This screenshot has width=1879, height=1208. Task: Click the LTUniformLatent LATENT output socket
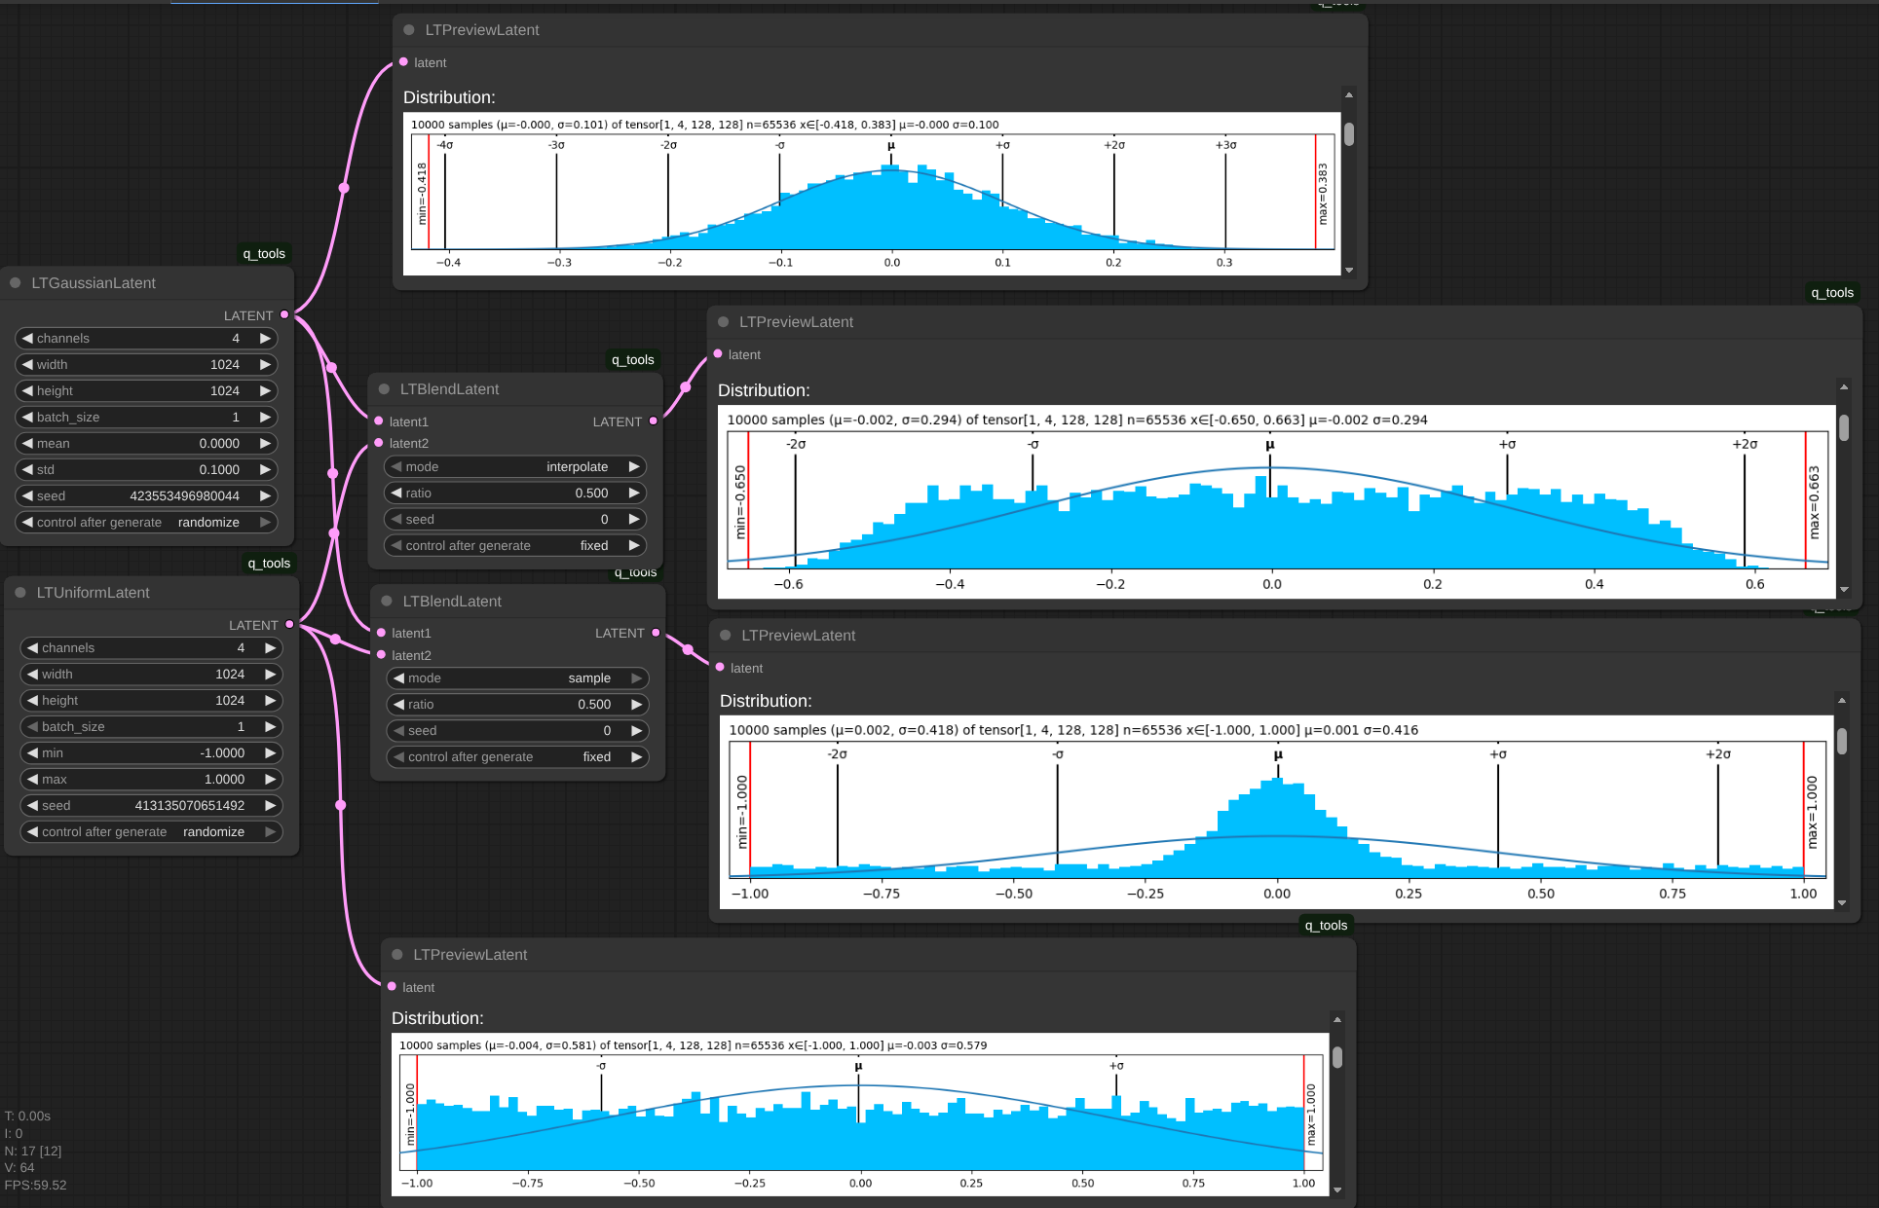(289, 624)
